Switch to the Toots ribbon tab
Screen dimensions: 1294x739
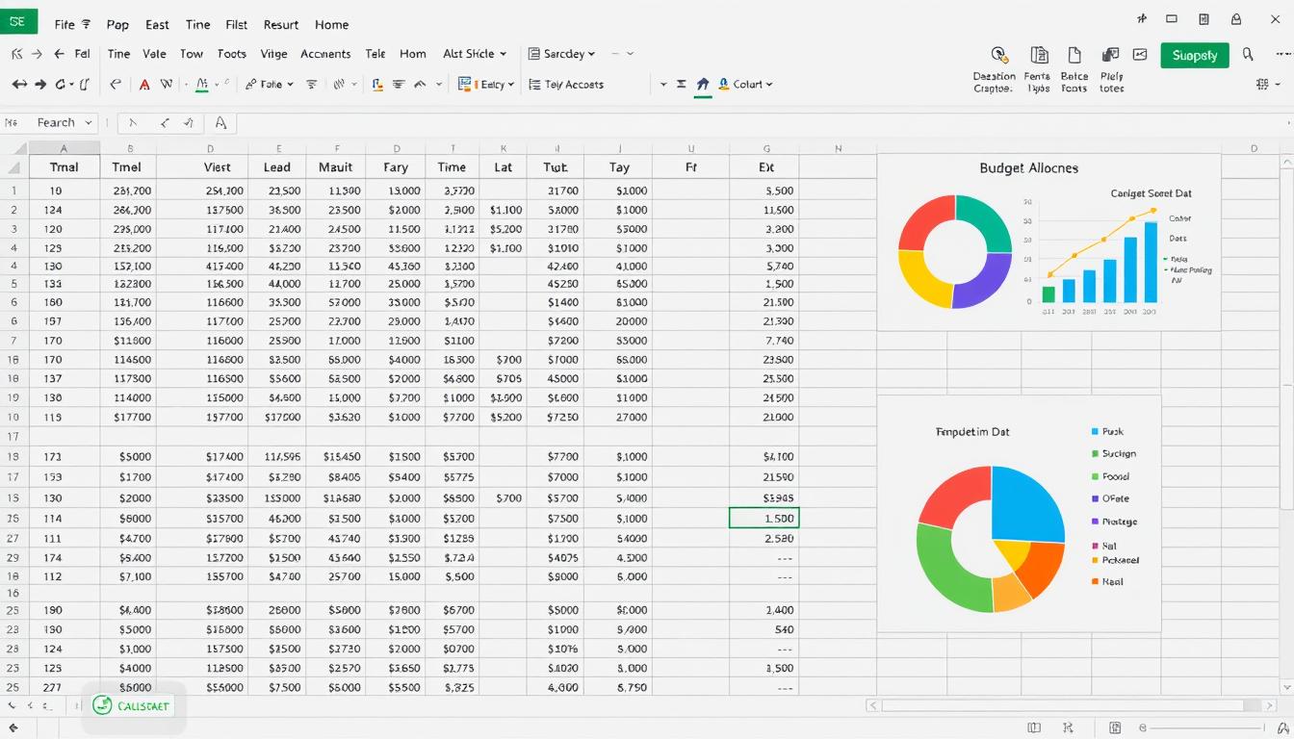[x=232, y=54]
